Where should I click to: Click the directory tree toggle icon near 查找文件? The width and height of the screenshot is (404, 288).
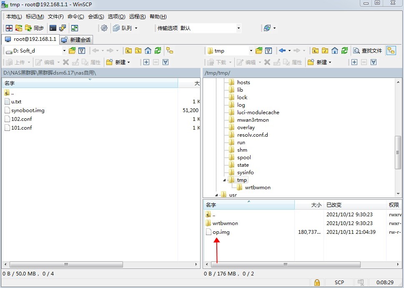tap(391, 50)
